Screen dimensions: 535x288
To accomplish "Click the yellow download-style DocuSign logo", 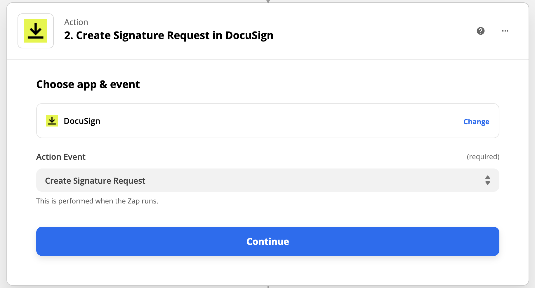I will click(x=35, y=30).
